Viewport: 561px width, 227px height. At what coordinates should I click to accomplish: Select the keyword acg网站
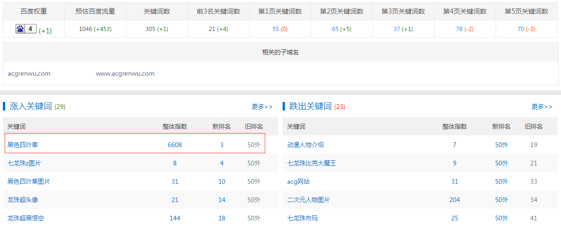298,181
